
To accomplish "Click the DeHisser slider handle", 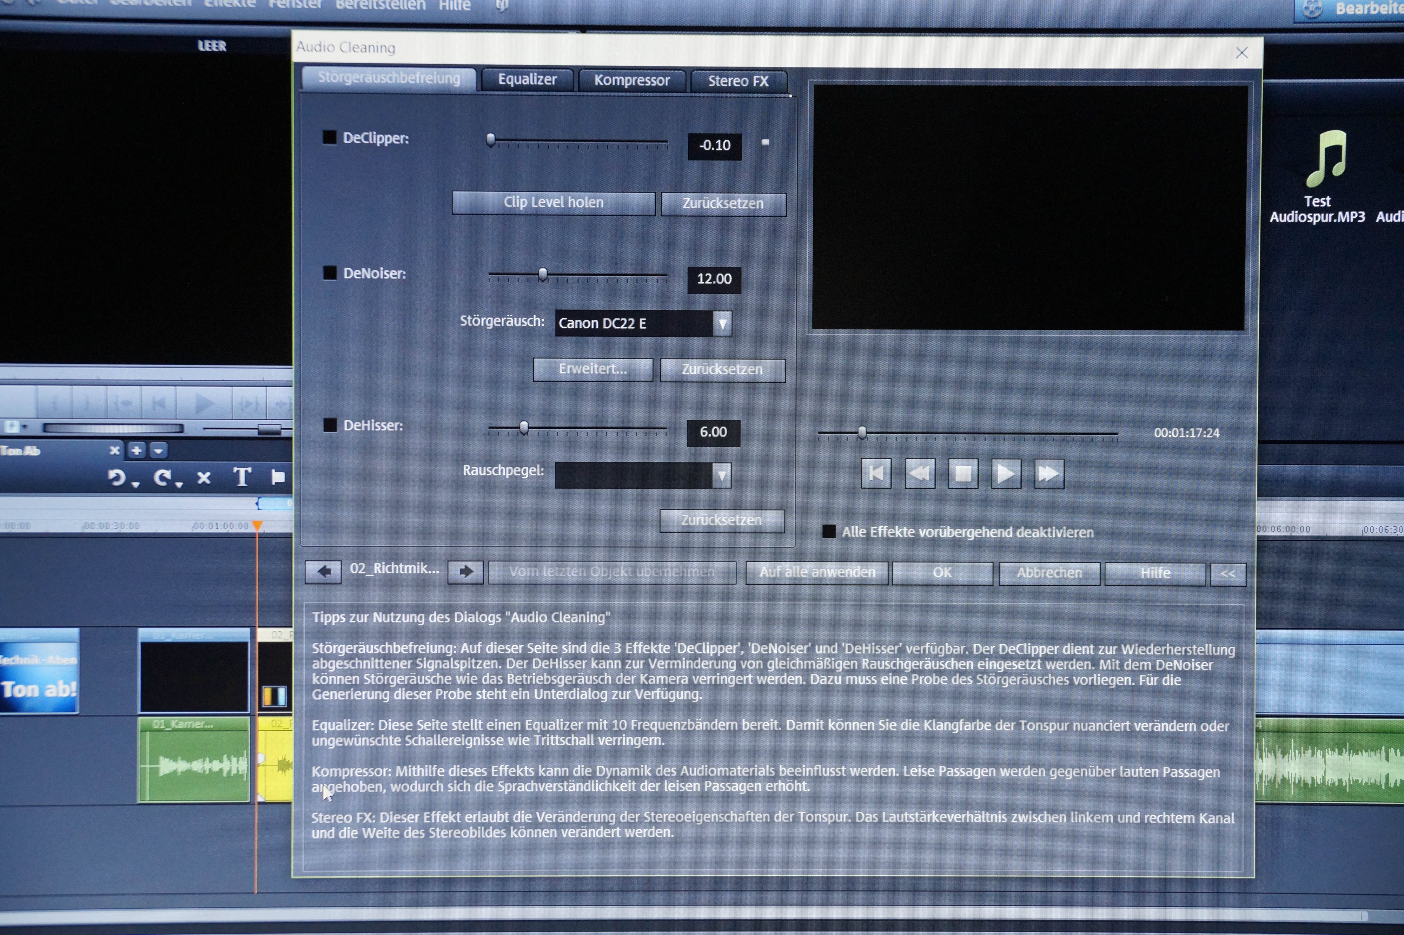I will tap(523, 428).
